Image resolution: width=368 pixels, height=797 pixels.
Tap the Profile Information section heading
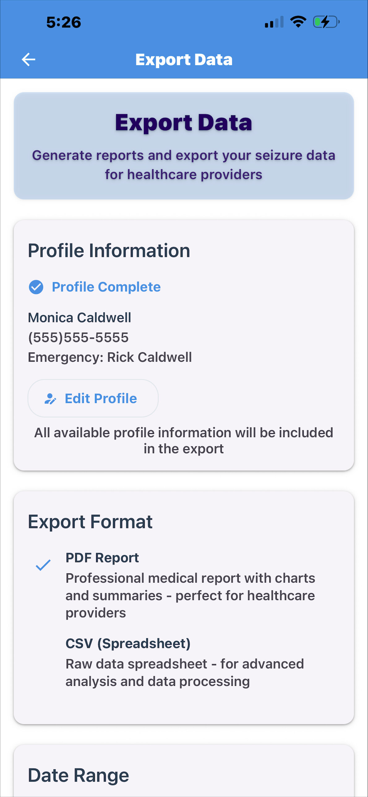[109, 250]
